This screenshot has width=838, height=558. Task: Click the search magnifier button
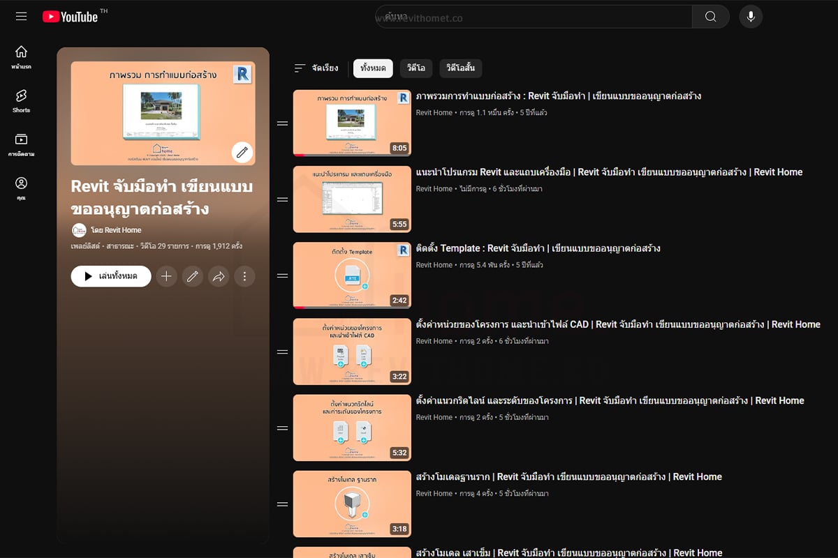710,17
